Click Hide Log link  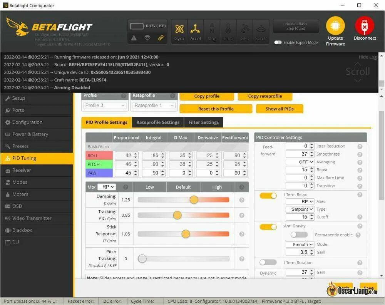(x=367, y=57)
